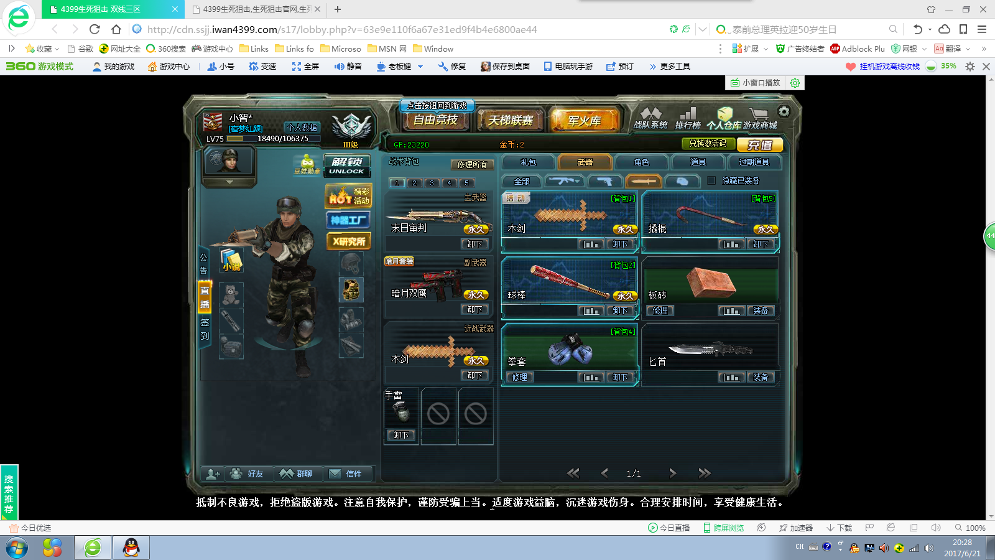Click the 充值 recharge button
Image resolution: width=995 pixels, height=560 pixels.
760,145
